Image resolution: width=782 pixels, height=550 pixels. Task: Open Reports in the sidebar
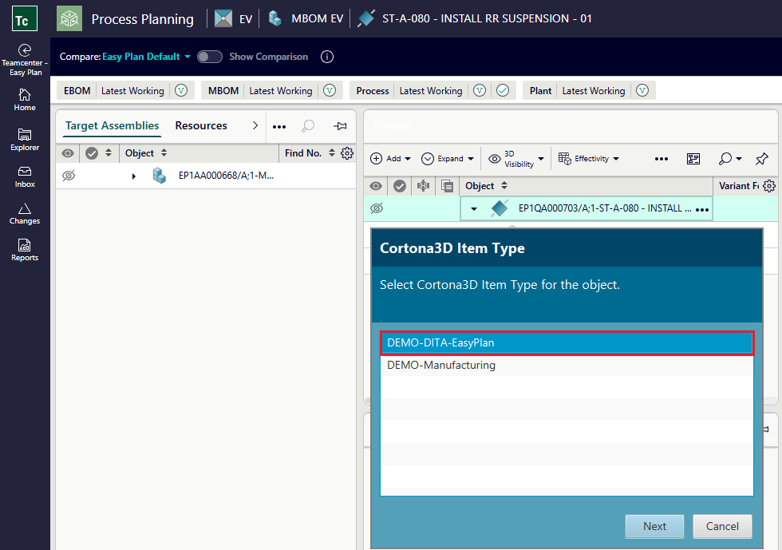pyautogui.click(x=25, y=251)
